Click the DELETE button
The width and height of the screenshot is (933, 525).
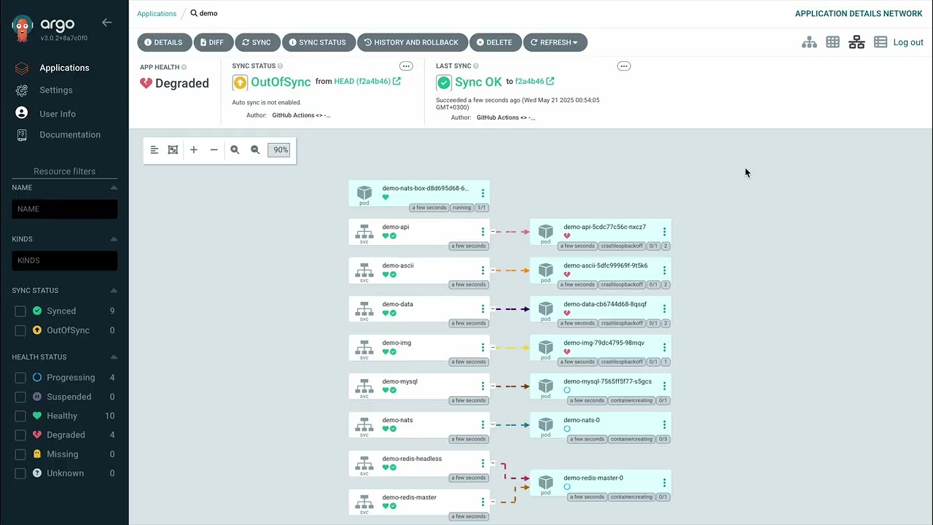pos(495,42)
